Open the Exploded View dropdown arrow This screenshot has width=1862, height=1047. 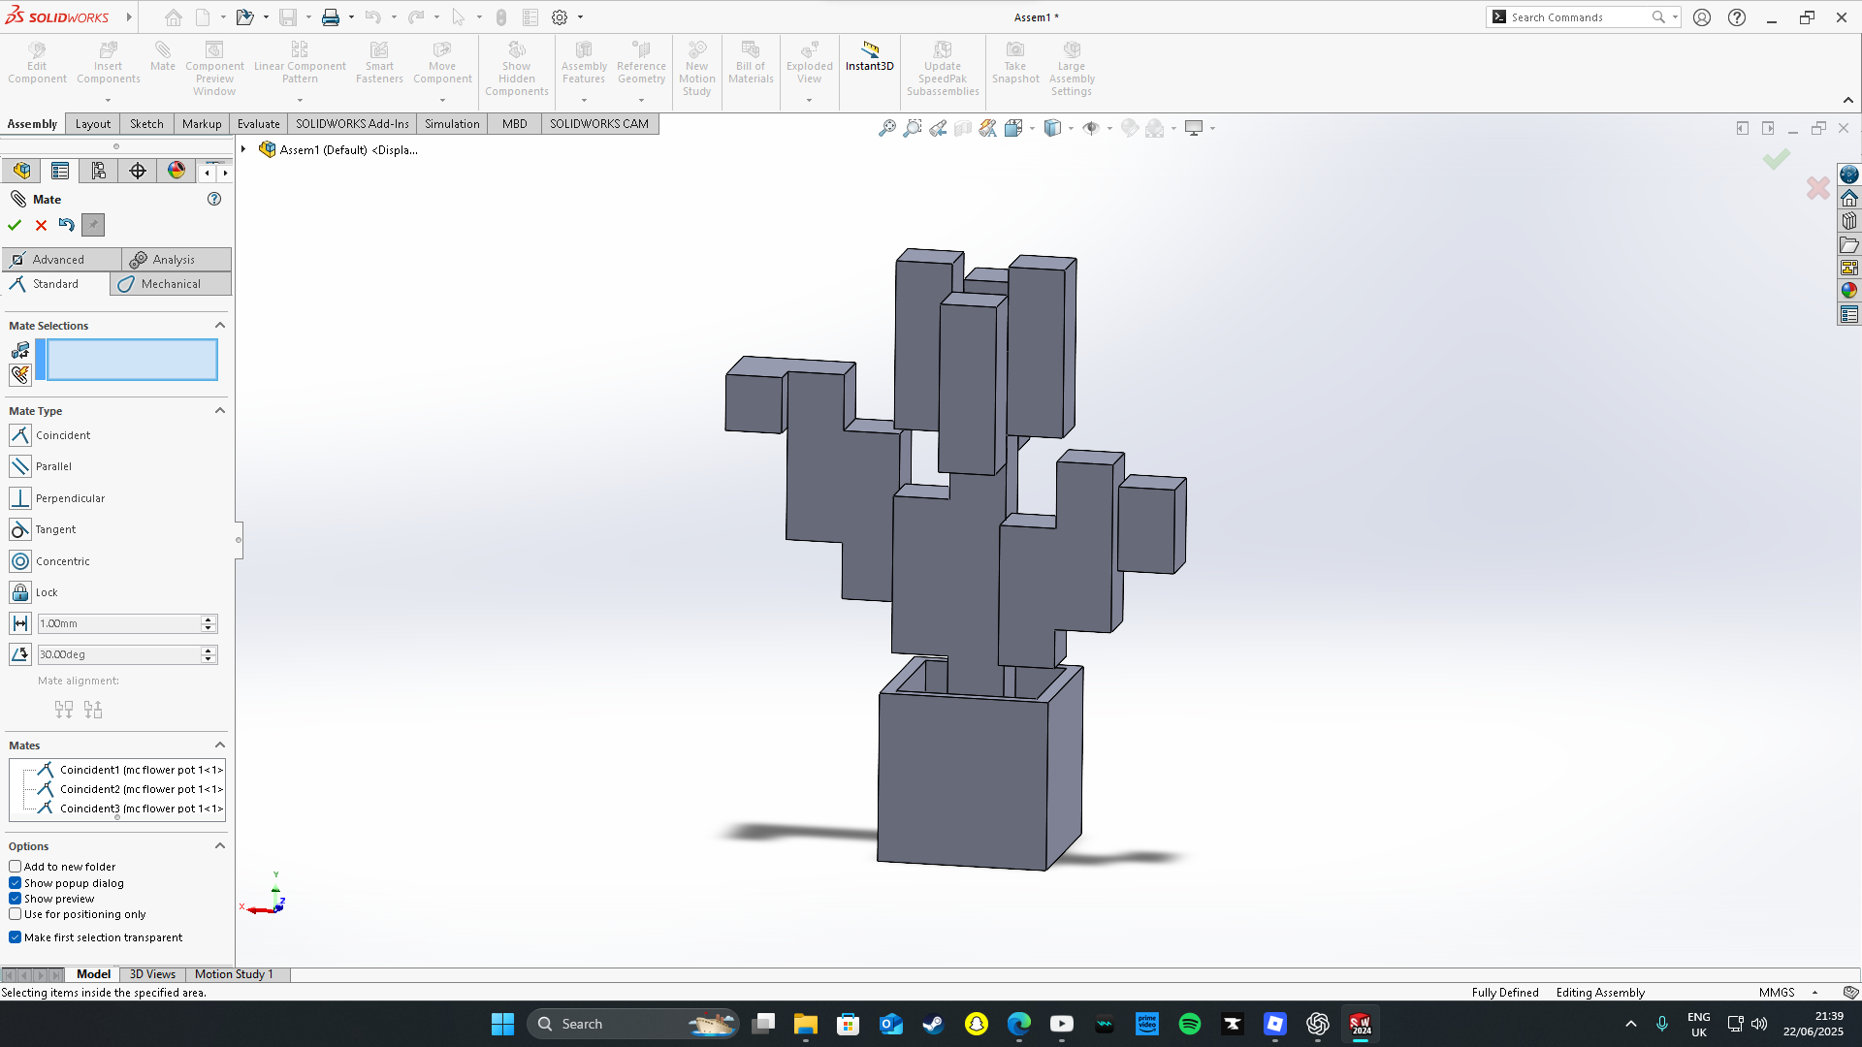pos(809,100)
